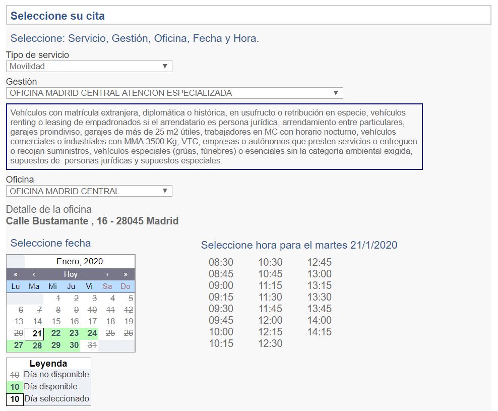The height and width of the screenshot is (411, 498).
Task: Select January 30 in the calendar
Action: click(74, 345)
